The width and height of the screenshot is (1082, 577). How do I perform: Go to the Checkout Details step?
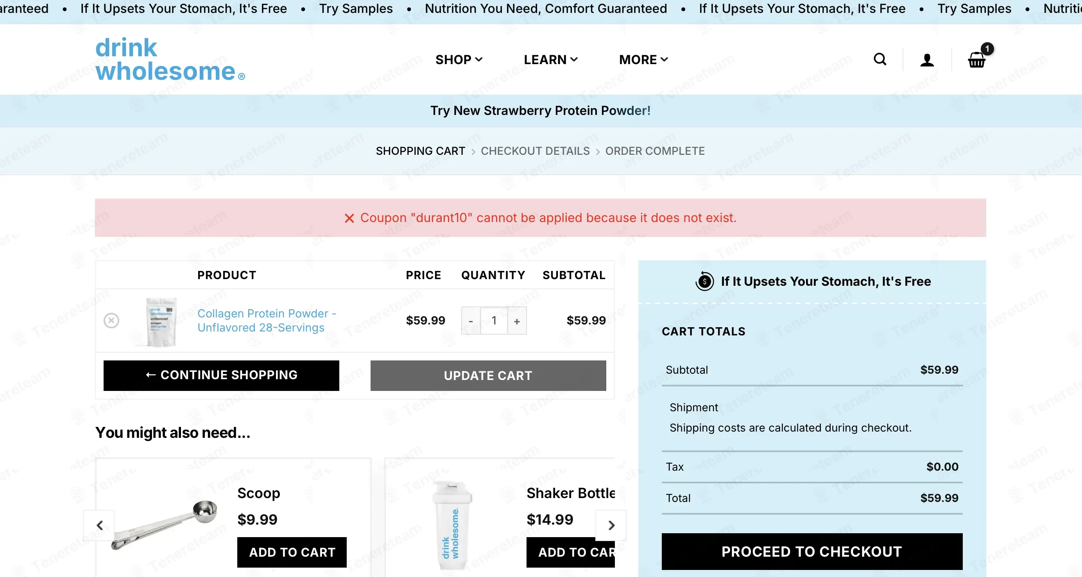(x=535, y=151)
